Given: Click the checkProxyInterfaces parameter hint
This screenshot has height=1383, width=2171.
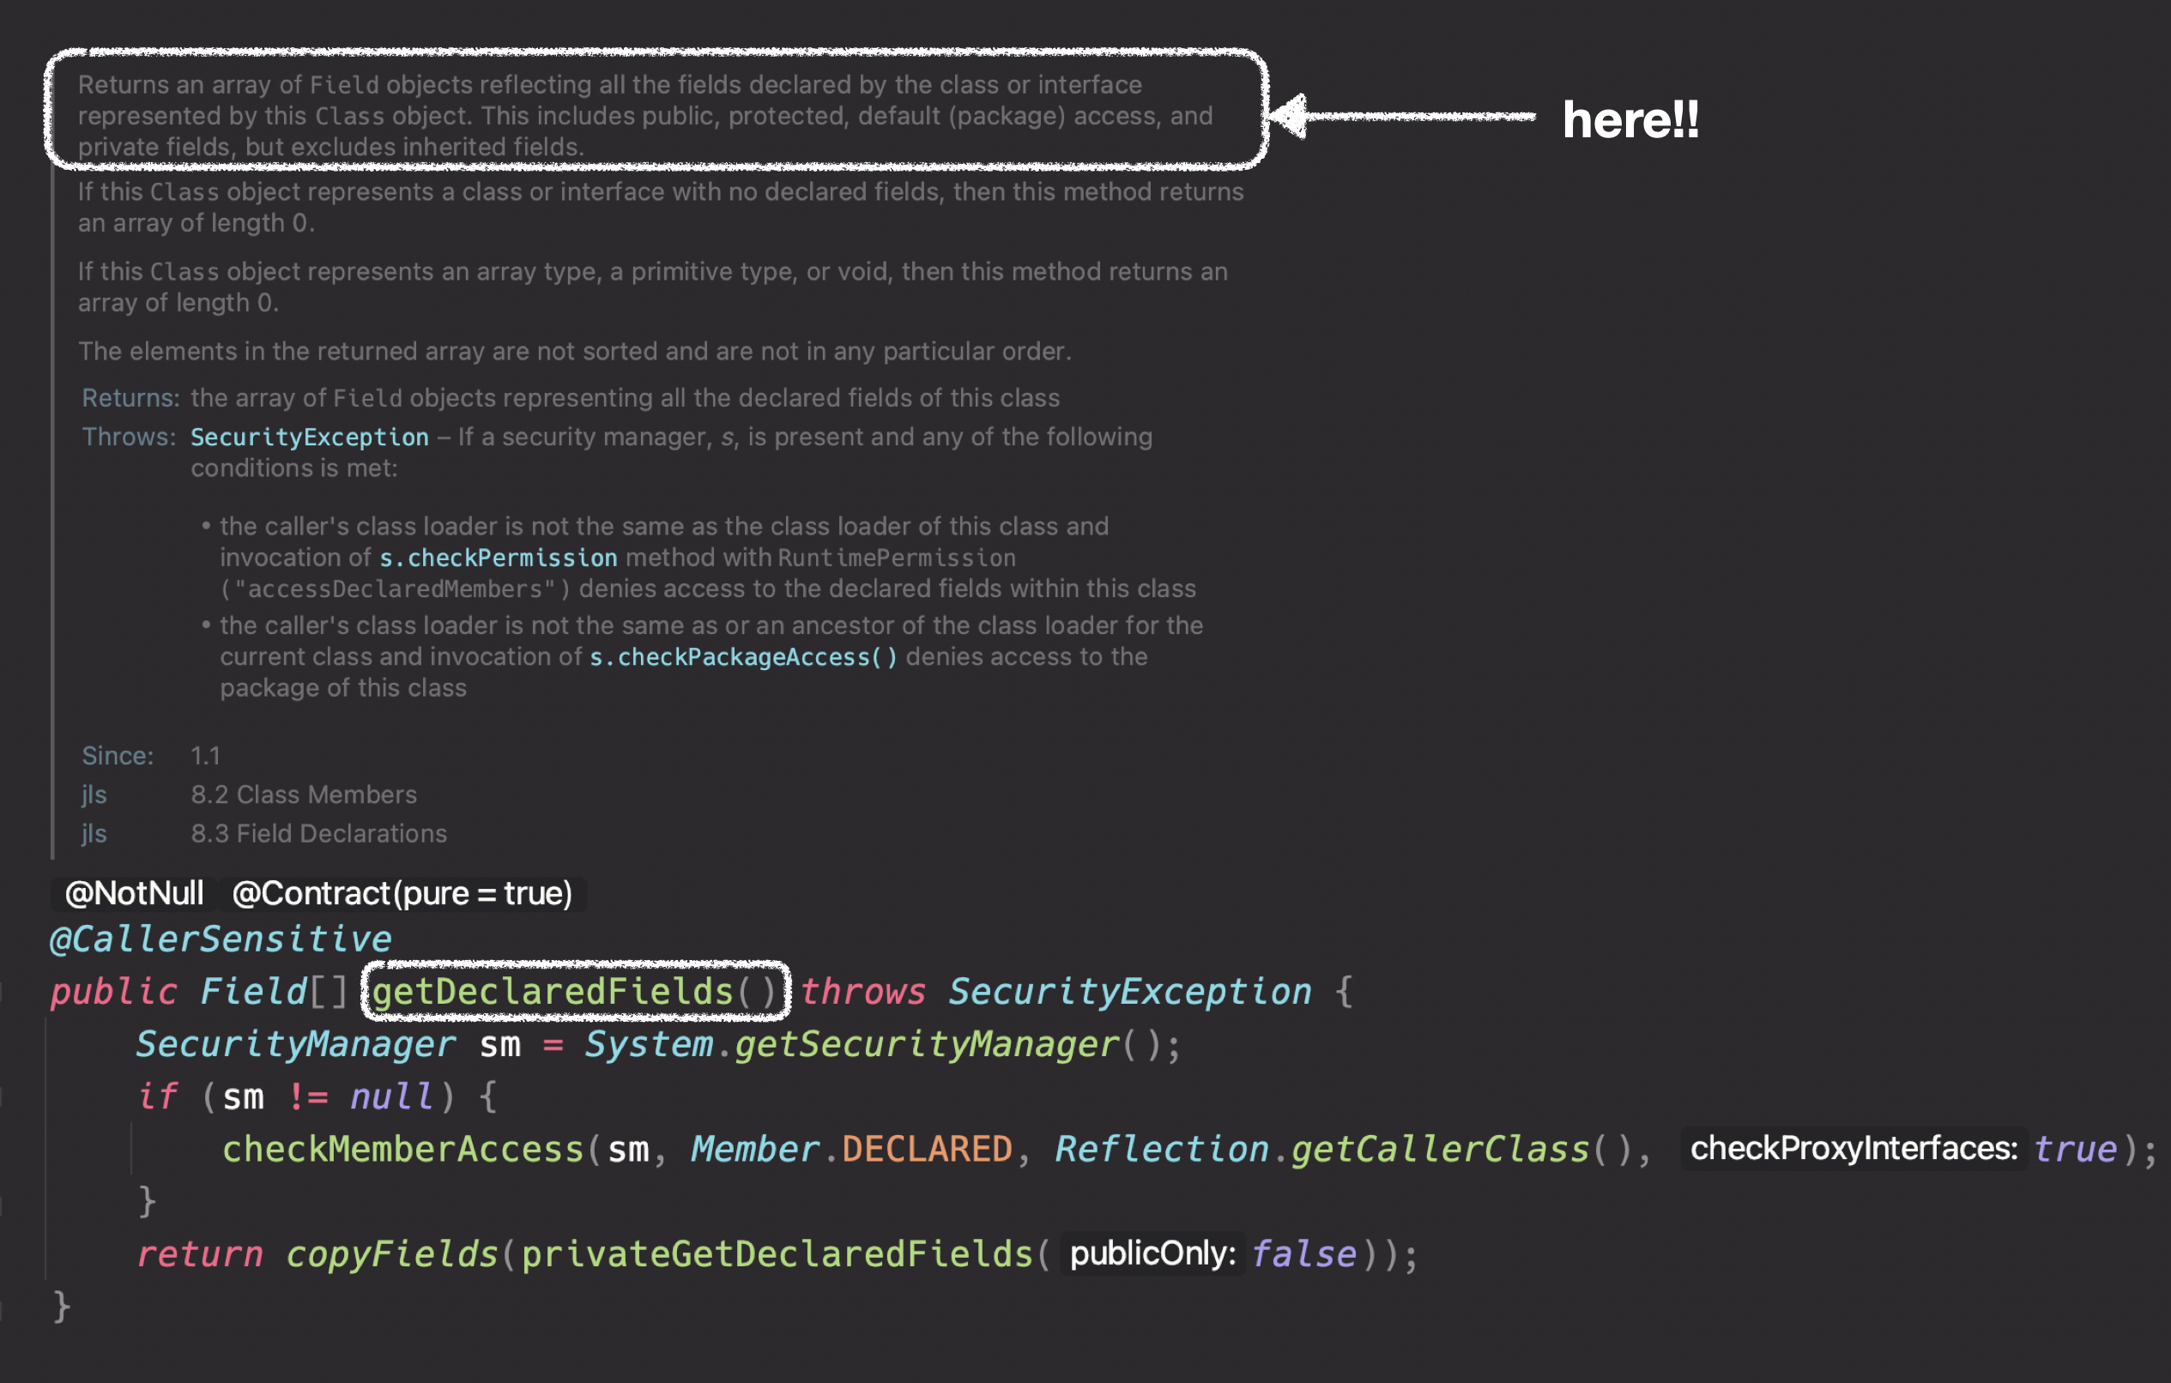Looking at the screenshot, I should pos(1853,1149).
